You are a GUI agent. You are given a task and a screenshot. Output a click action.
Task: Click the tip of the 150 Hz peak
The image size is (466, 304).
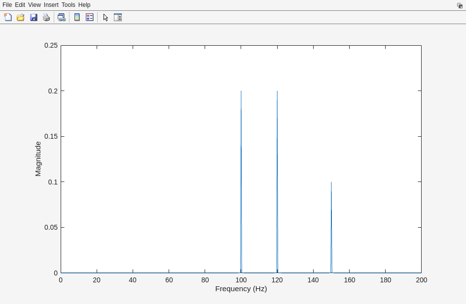331,182
